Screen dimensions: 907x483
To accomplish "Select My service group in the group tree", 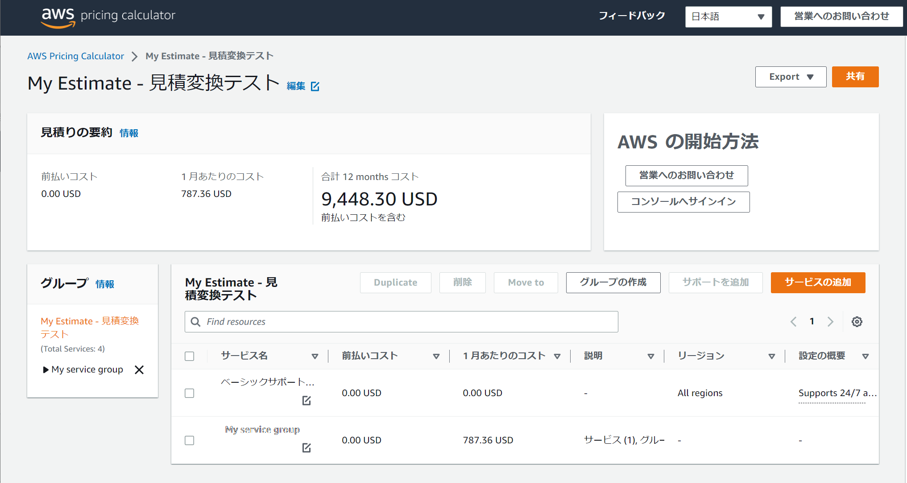I will point(87,369).
